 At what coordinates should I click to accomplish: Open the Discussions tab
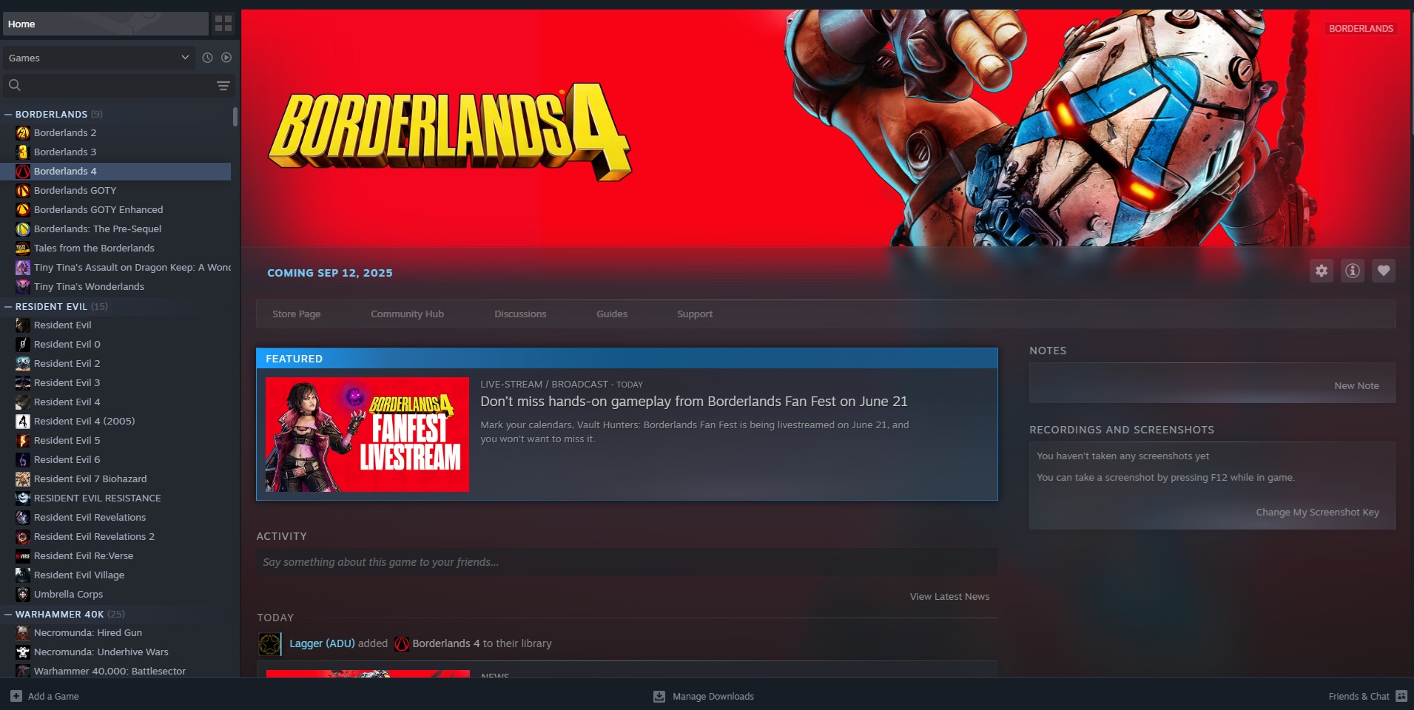point(520,314)
